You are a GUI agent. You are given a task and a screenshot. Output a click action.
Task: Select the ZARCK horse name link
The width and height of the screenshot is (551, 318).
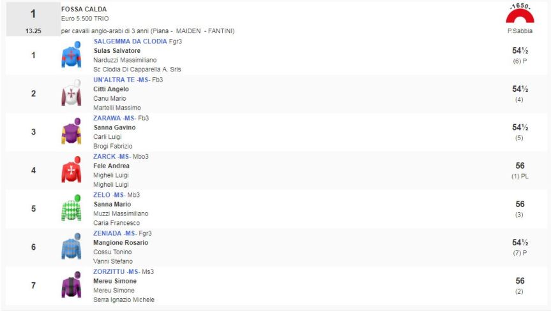[104, 156]
